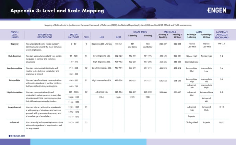Image resolution: width=236 pixels, height=145 pixels.
Task: Click the 'ACTFL' group header
Action: [199, 32]
